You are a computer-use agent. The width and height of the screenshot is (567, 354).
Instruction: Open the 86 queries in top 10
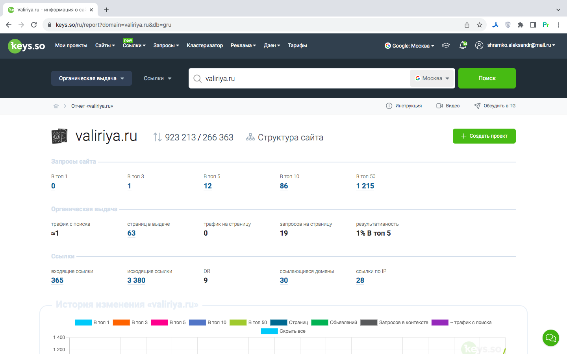pos(284,186)
